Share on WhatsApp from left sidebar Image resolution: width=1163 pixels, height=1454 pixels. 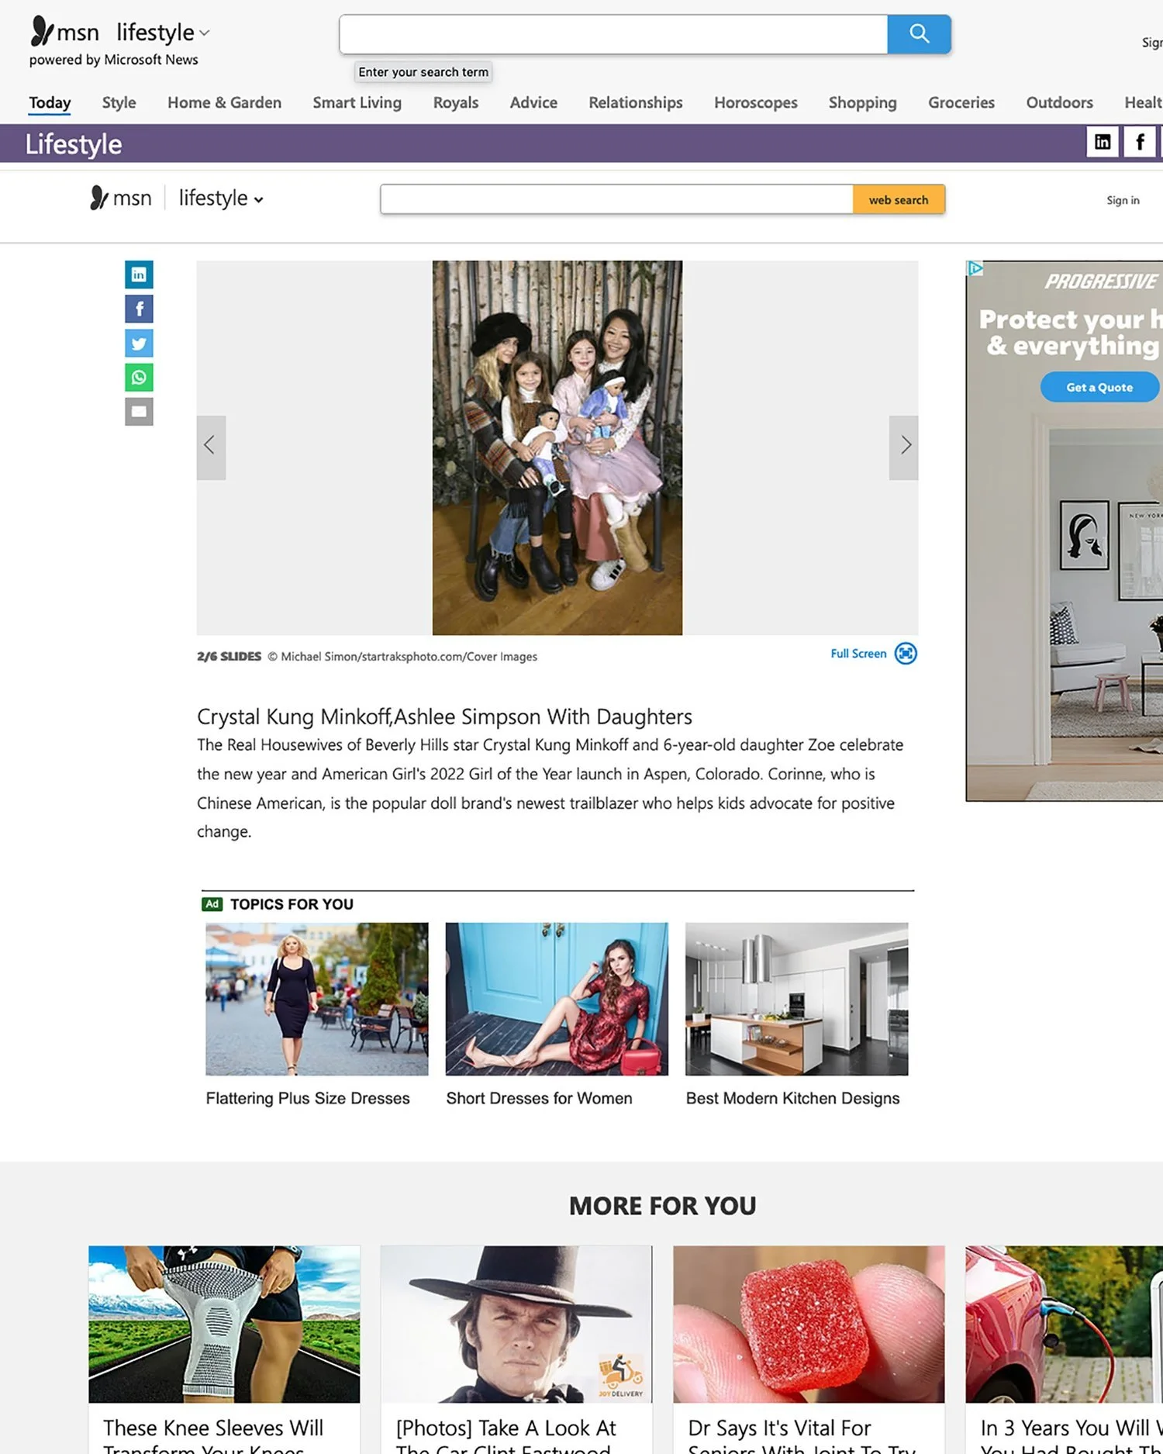point(139,378)
